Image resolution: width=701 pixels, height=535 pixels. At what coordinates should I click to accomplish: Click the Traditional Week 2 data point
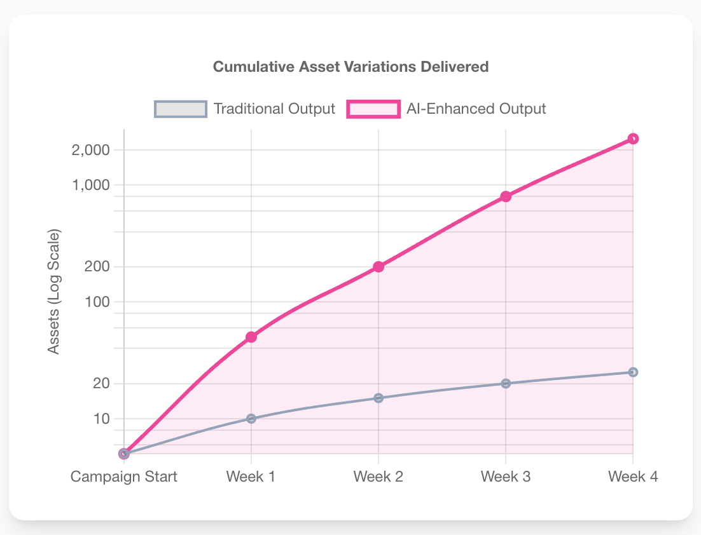pos(378,398)
